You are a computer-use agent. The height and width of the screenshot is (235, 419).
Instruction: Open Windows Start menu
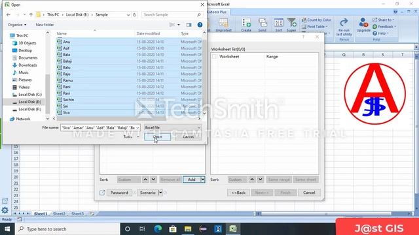(x=7, y=229)
